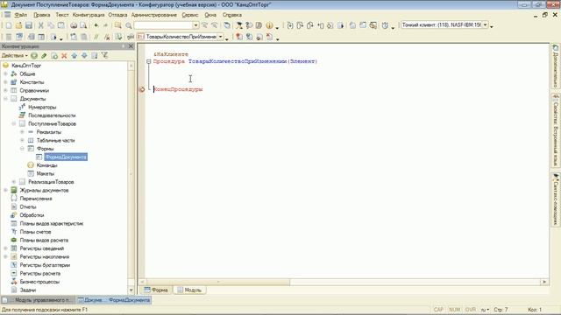
Task: Open the Сервис menu
Action: (190, 15)
